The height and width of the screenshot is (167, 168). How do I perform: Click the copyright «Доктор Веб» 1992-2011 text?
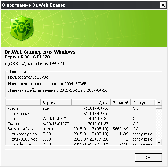[36, 63]
